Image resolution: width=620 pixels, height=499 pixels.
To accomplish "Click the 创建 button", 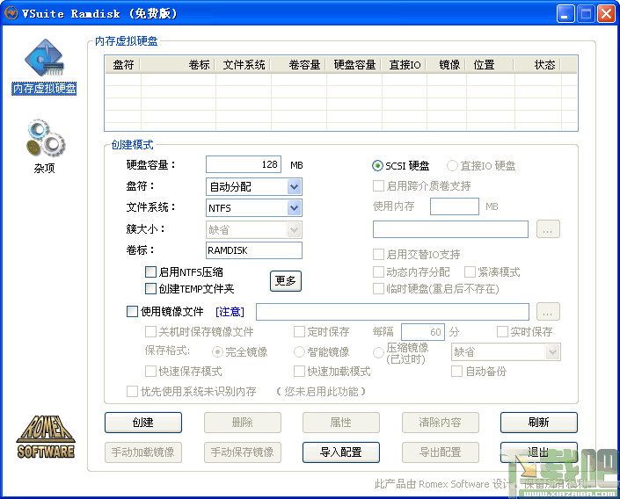I will pos(143,423).
